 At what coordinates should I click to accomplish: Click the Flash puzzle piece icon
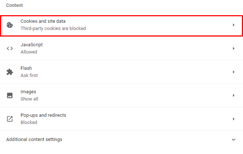(x=10, y=72)
